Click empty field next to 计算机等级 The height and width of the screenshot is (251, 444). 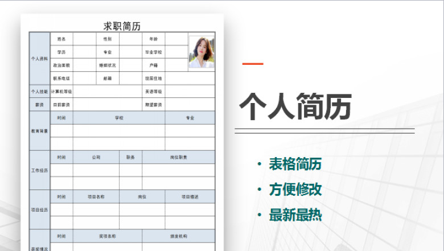point(108,92)
